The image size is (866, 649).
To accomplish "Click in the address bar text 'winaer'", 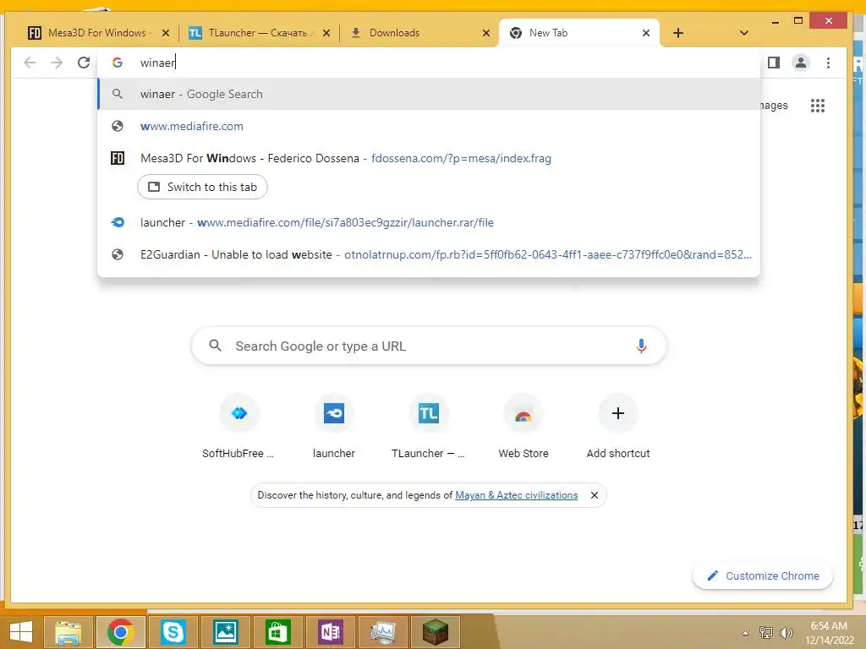I will 157,63.
